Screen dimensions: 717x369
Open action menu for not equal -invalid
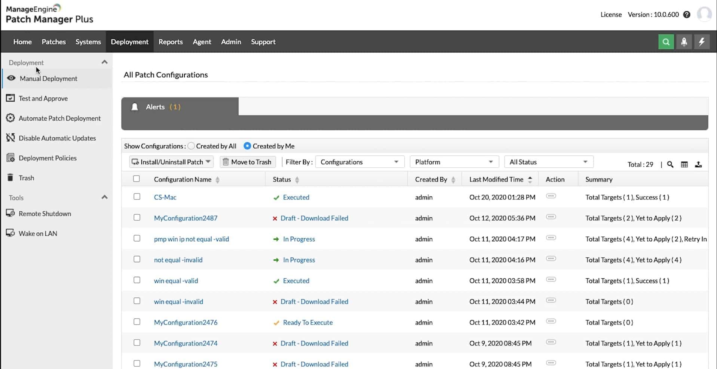point(551,259)
